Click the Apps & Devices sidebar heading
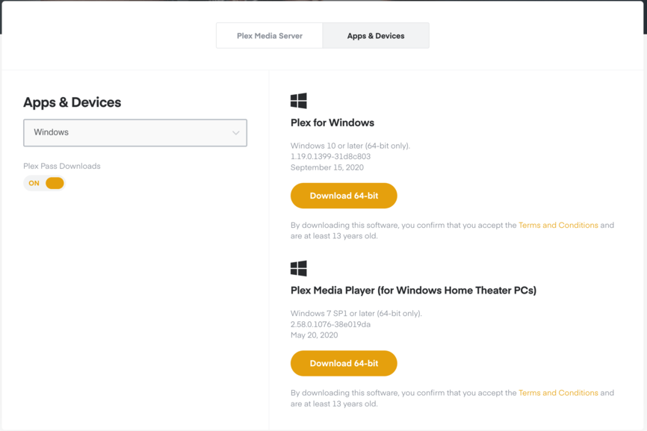Screen dimensions: 647x431 [x=72, y=102]
